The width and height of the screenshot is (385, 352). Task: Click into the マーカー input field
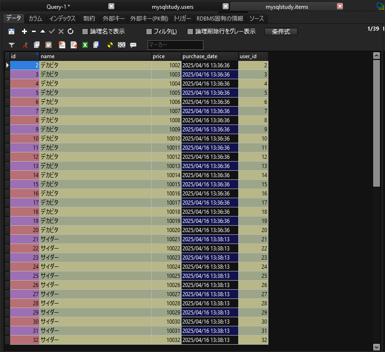coord(175,45)
